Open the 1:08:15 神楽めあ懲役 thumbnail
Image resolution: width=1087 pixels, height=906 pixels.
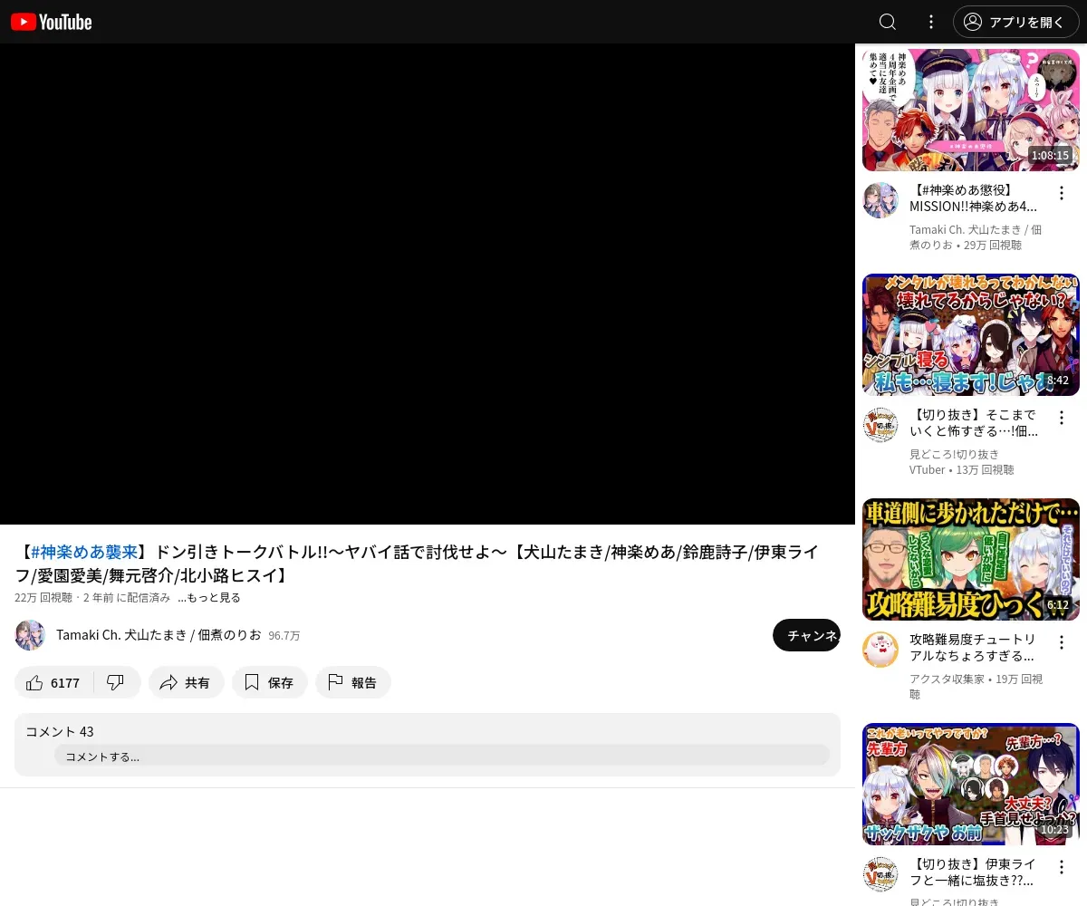(971, 110)
